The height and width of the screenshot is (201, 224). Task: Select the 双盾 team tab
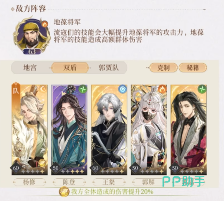(x=70, y=68)
